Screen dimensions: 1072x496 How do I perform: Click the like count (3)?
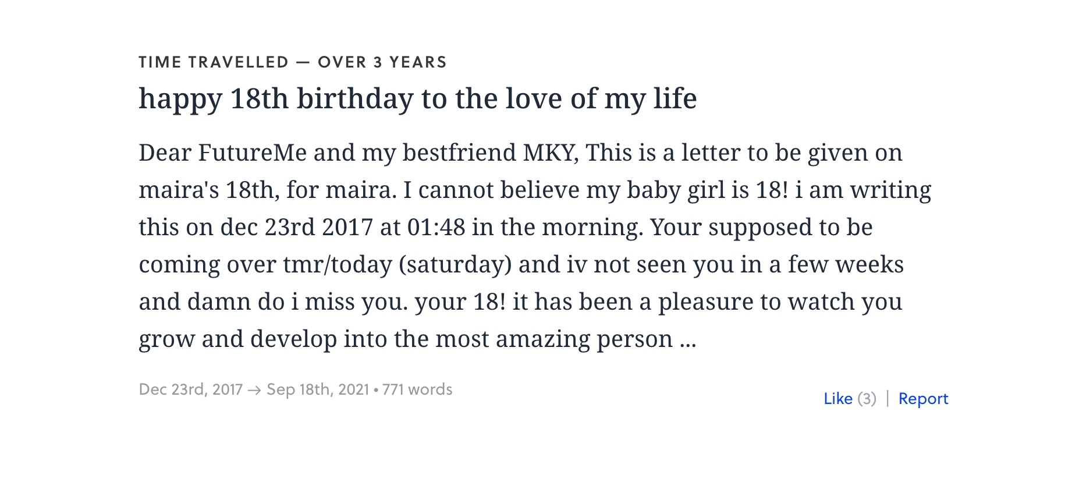867,399
